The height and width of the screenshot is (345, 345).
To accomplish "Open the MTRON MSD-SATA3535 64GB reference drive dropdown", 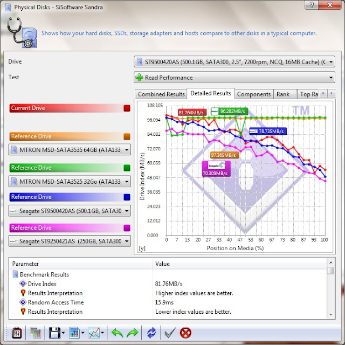I will 70,150.
